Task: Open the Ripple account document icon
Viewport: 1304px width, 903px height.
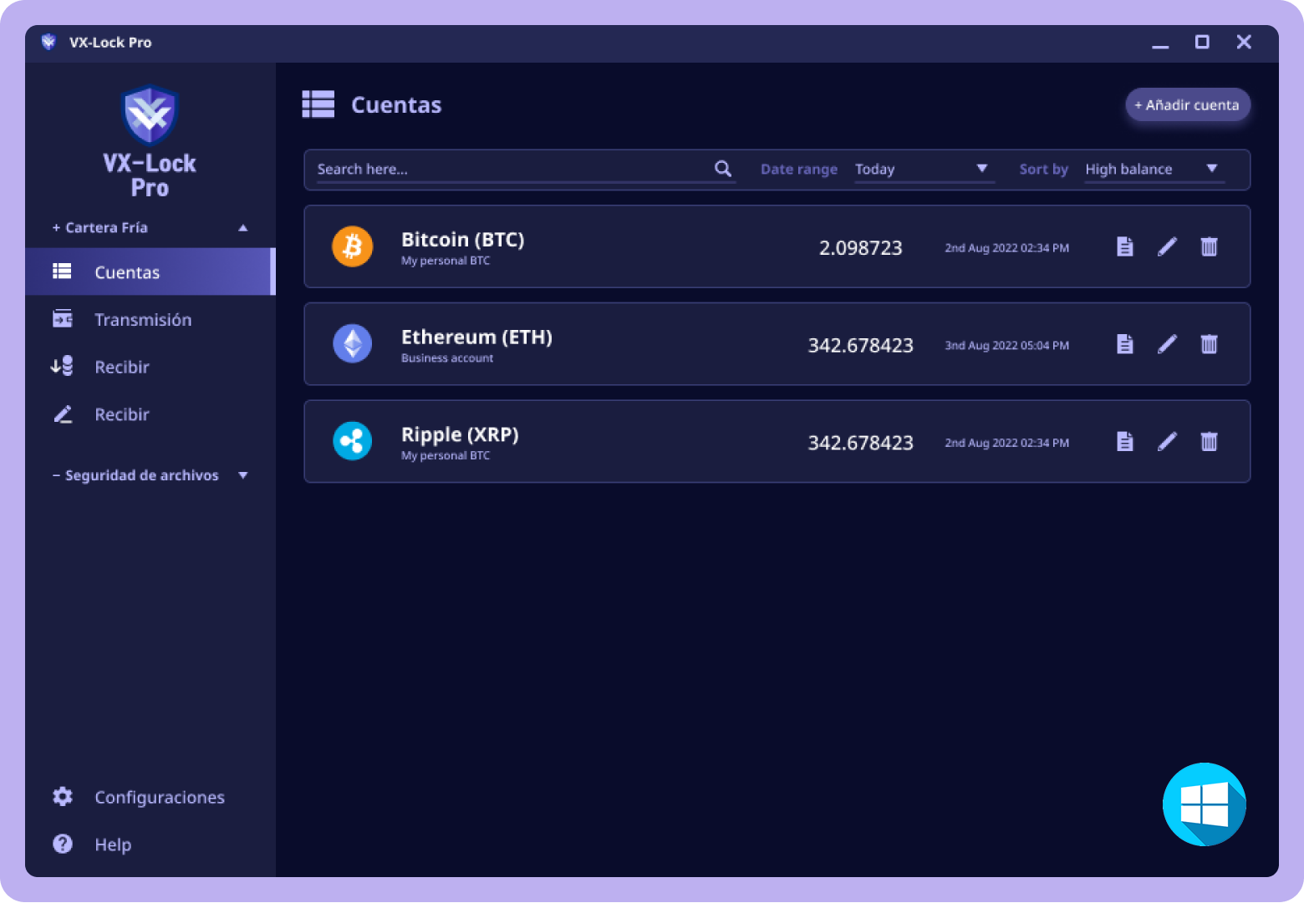Action: [x=1125, y=442]
